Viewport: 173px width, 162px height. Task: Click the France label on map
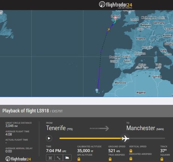[x=141, y=39]
